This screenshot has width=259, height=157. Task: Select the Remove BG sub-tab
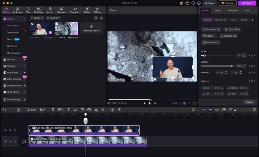tap(221, 20)
